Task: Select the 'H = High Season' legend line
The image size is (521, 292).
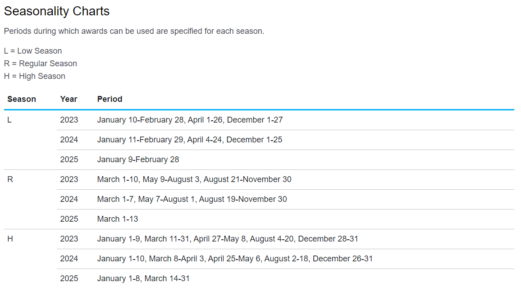Action: click(x=35, y=76)
